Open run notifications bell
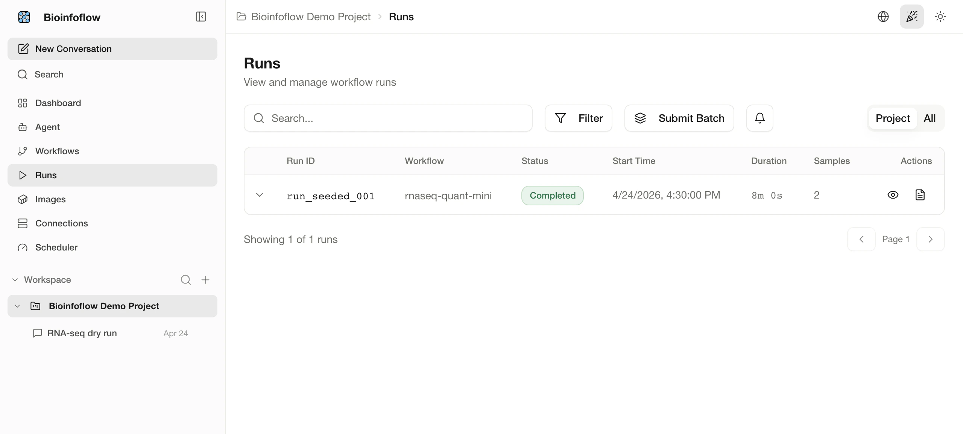Viewport: 963px width, 434px height. pyautogui.click(x=760, y=118)
